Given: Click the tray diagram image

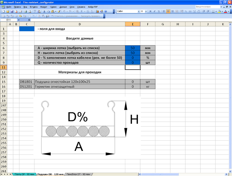Looking at the screenshot, I should pyautogui.click(x=87, y=128).
